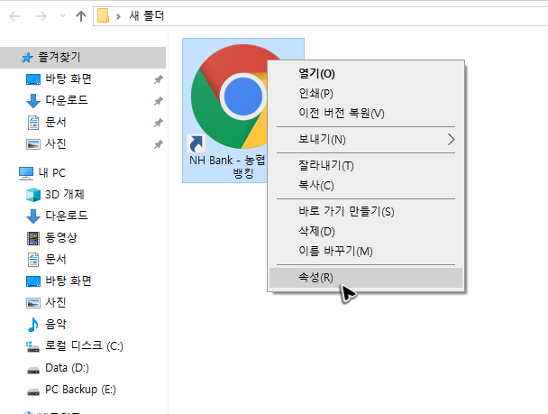Expand address bar path chevron
The height and width of the screenshot is (414, 548).
click(118, 16)
